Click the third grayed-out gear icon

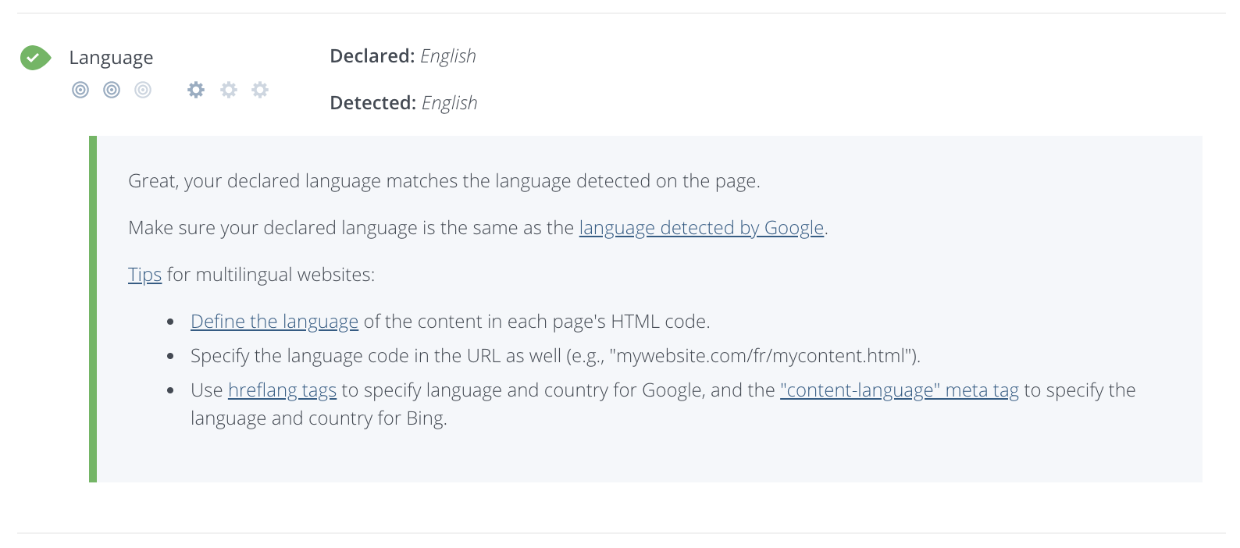tap(259, 90)
